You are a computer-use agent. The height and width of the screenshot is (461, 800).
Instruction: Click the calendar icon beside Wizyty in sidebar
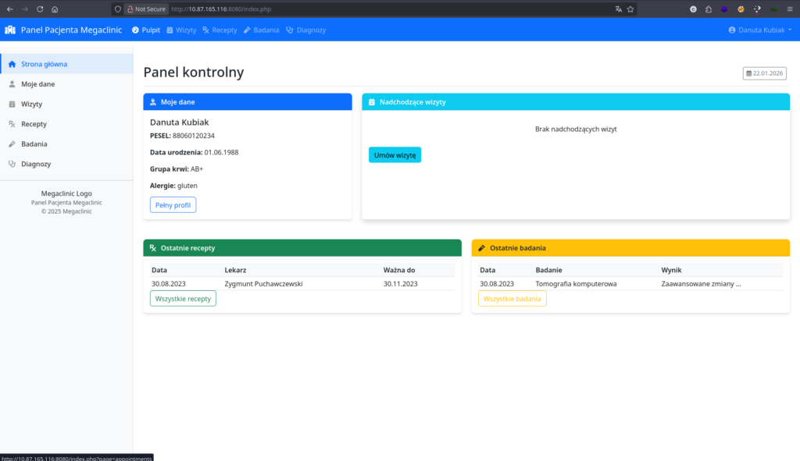tap(12, 104)
